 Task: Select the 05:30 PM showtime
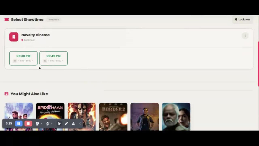(x=23, y=58)
